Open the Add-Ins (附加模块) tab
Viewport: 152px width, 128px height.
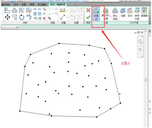[42, 5]
